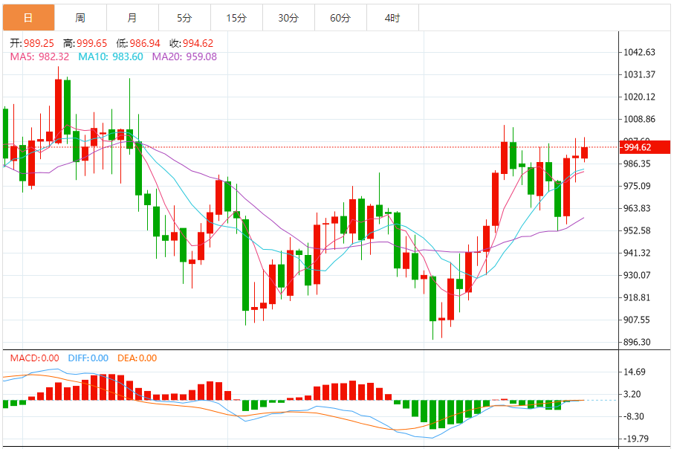Click the 1031.37 price axis label
Screen dimensions: 674x449
click(639, 74)
